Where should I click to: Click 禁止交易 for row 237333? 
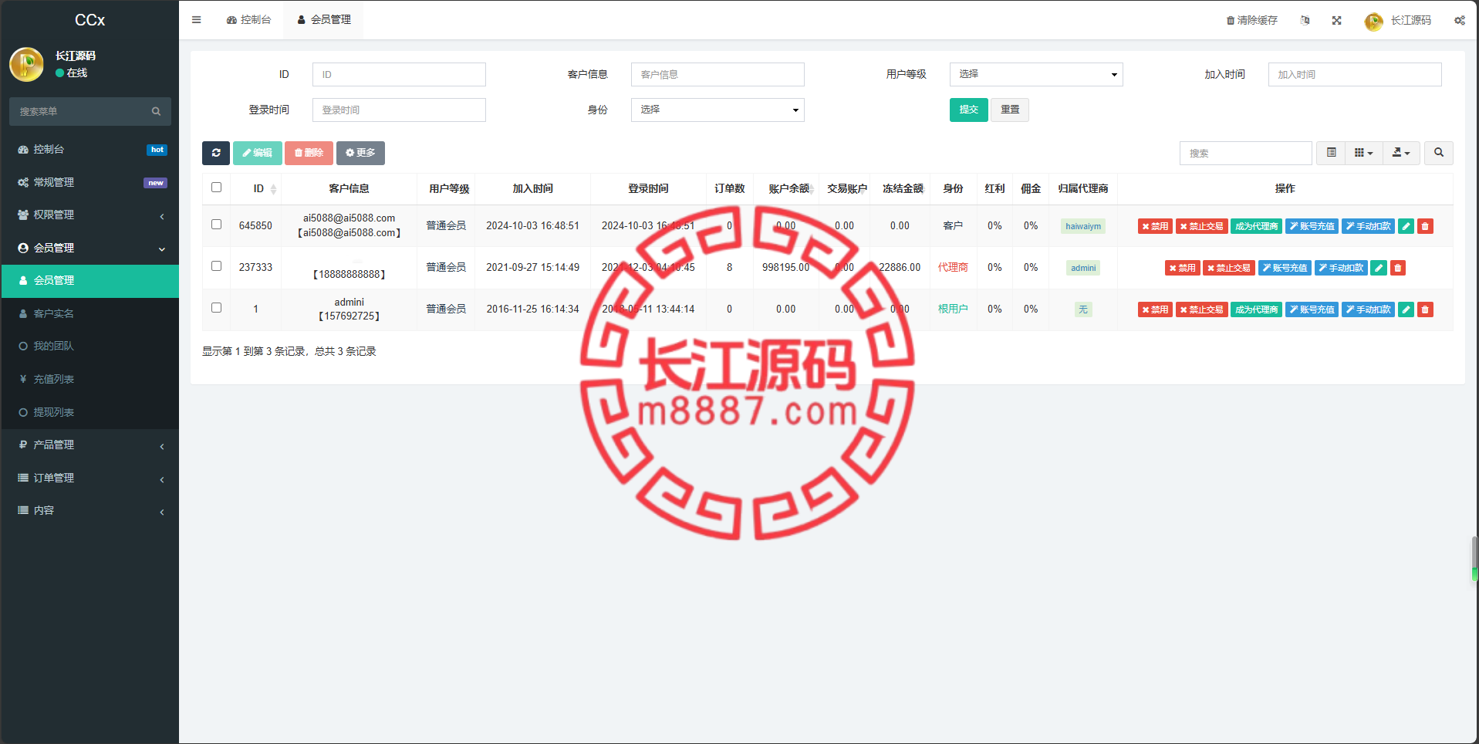(1229, 268)
